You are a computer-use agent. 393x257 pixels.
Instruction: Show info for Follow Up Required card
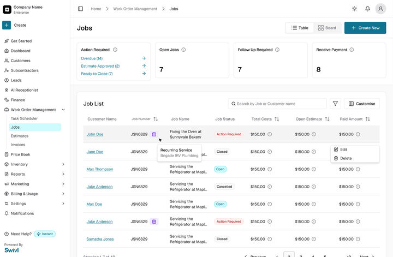click(x=277, y=50)
